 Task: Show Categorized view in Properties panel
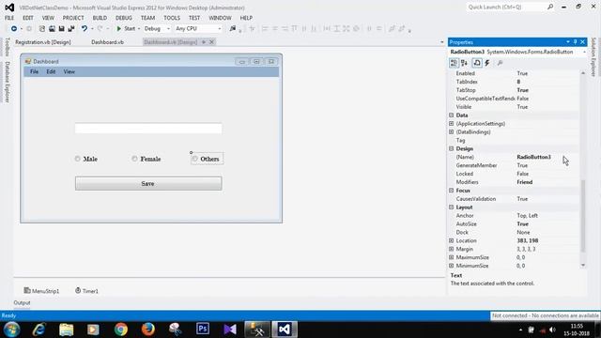coord(454,63)
